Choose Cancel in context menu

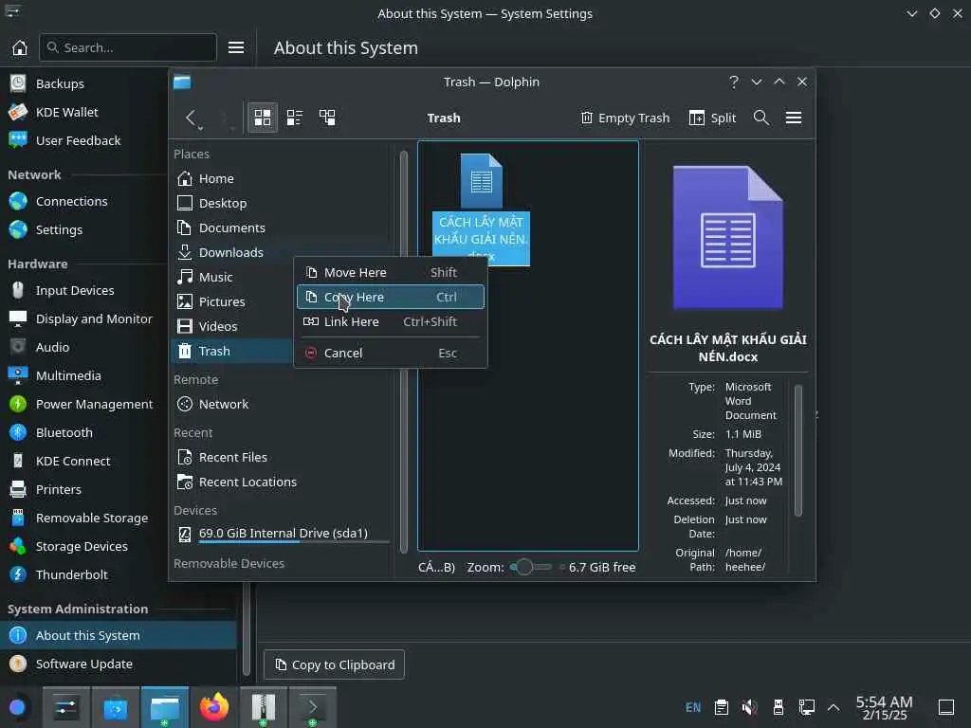pyautogui.click(x=391, y=353)
